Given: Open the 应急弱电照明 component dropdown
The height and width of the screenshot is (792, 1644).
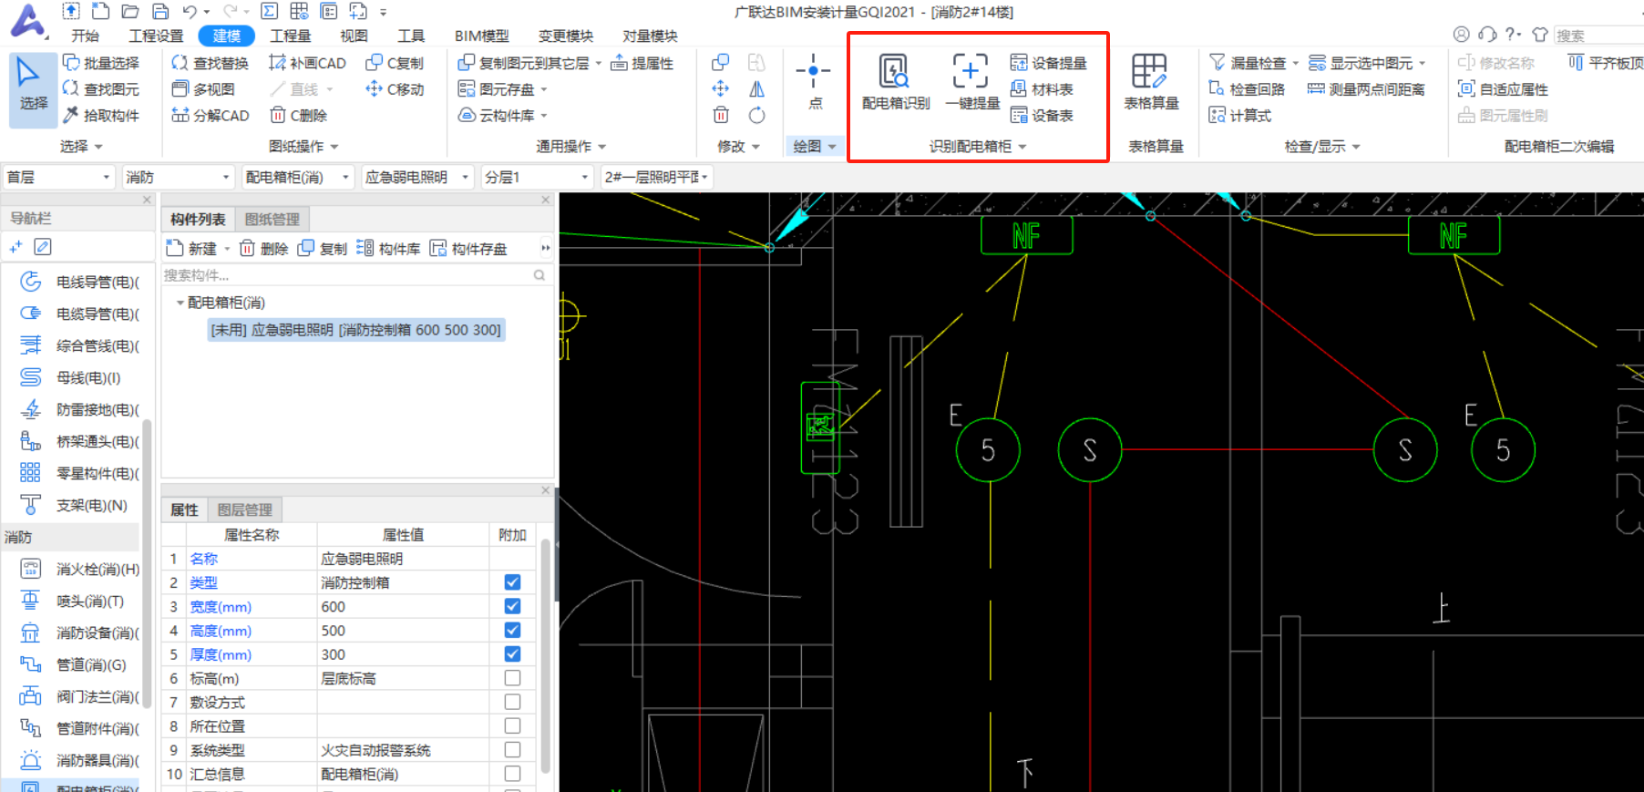Looking at the screenshot, I should point(417,177).
